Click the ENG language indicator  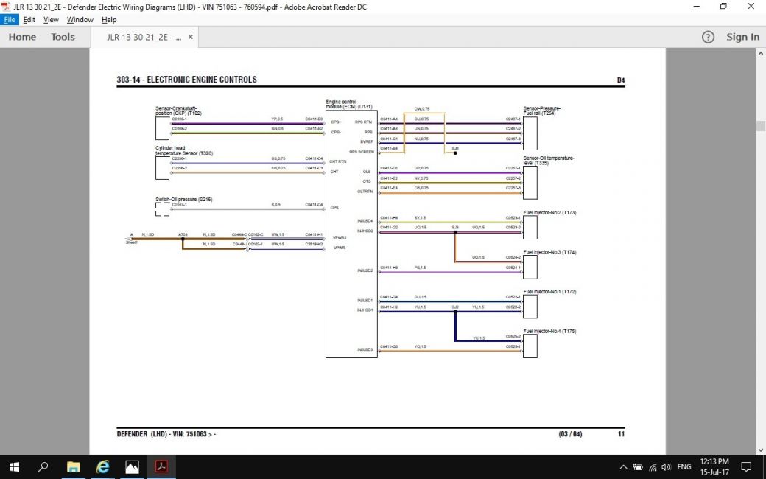tap(684, 467)
